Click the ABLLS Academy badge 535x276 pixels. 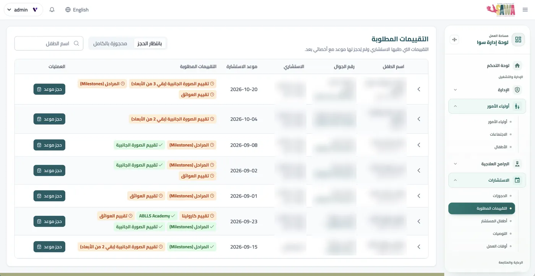pyautogui.click(x=157, y=216)
